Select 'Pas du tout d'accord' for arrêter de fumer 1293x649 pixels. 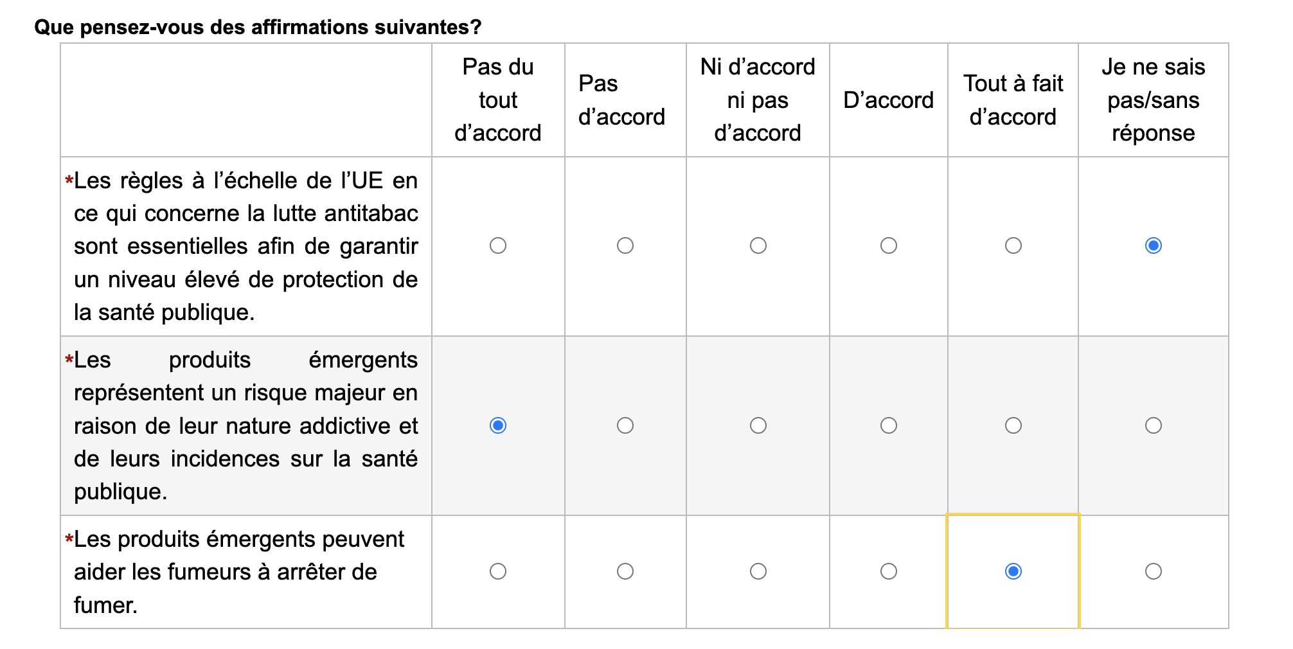498,571
